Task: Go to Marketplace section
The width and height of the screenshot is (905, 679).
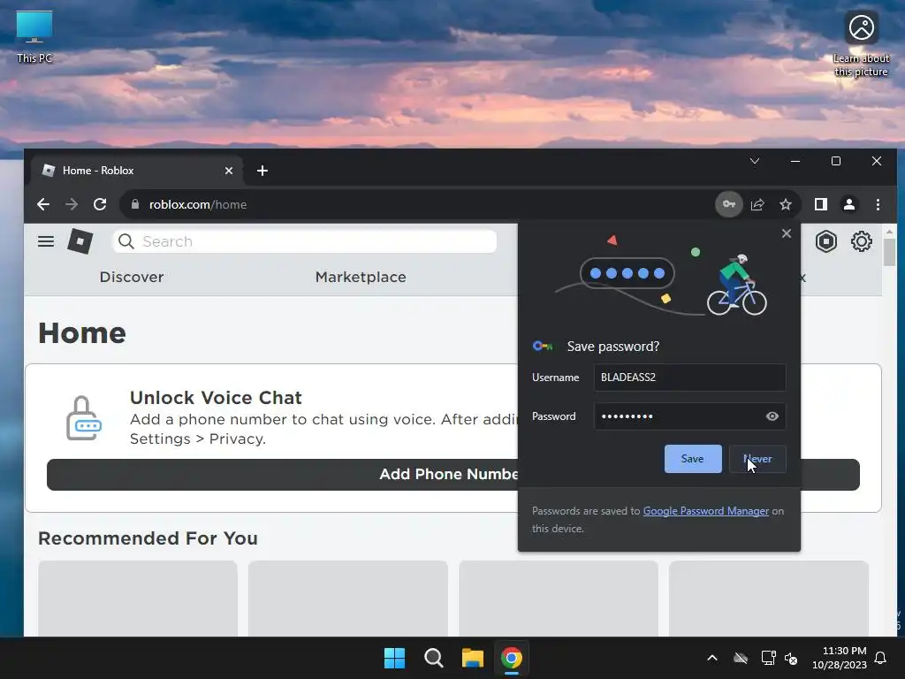Action: 361,277
